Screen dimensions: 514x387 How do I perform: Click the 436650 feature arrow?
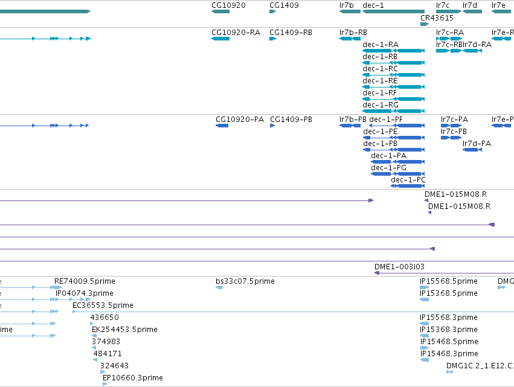click(92, 324)
